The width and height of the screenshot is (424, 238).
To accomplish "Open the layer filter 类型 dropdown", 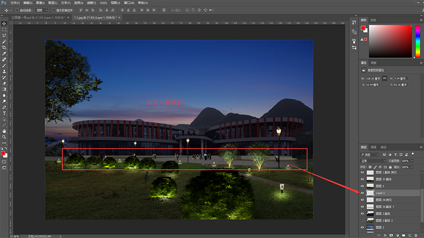I will coord(373,154).
